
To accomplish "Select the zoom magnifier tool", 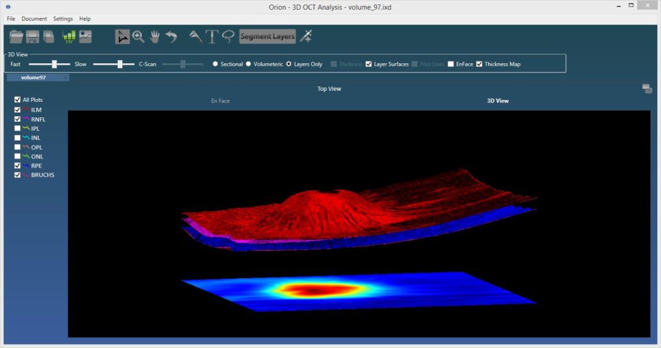I will 138,37.
